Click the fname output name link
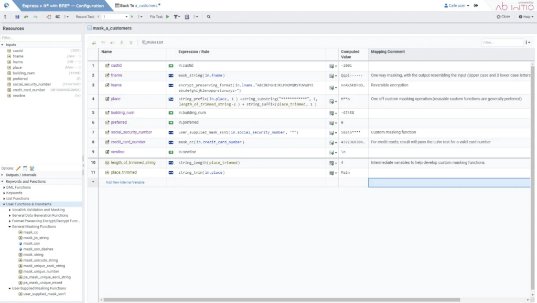The width and height of the screenshot is (537, 303). (x=116, y=75)
